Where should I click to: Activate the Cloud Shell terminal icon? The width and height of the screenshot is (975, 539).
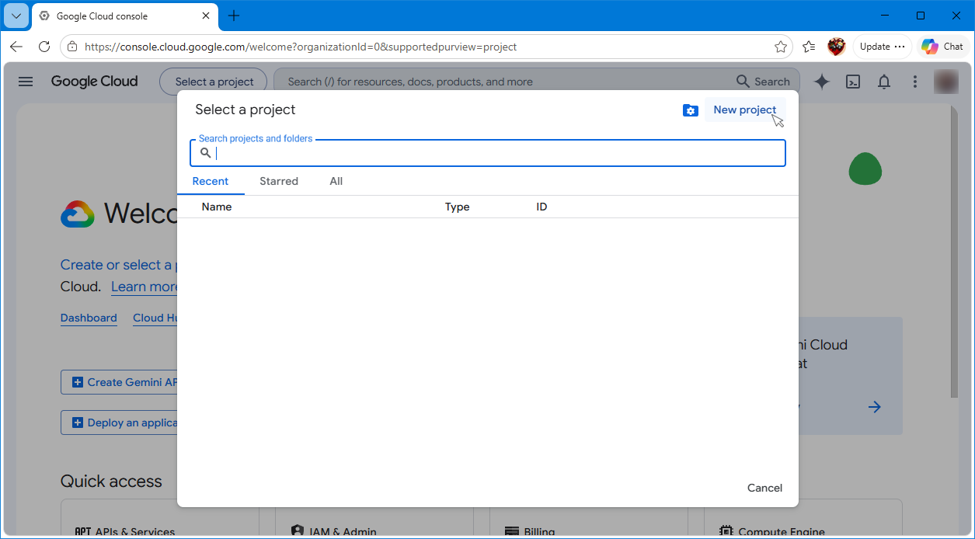click(853, 82)
